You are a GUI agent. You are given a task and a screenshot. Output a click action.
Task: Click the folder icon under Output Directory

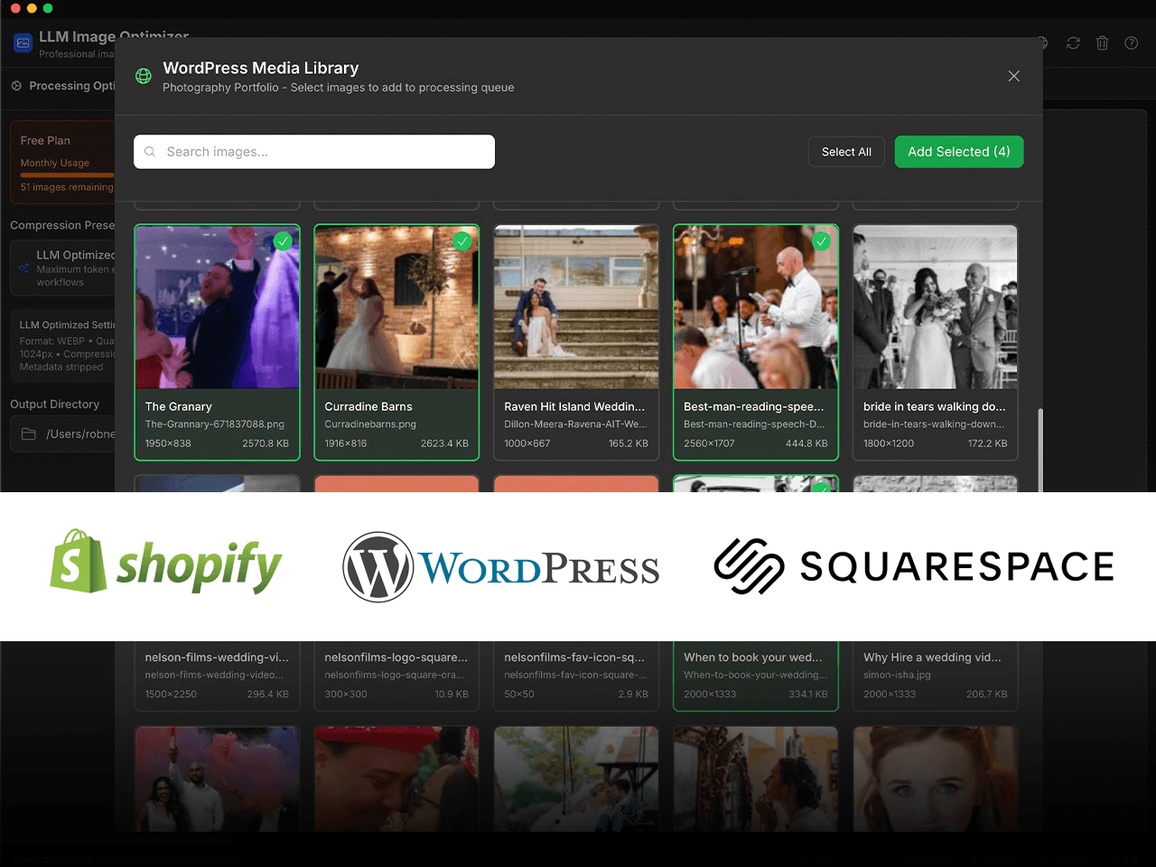(29, 434)
